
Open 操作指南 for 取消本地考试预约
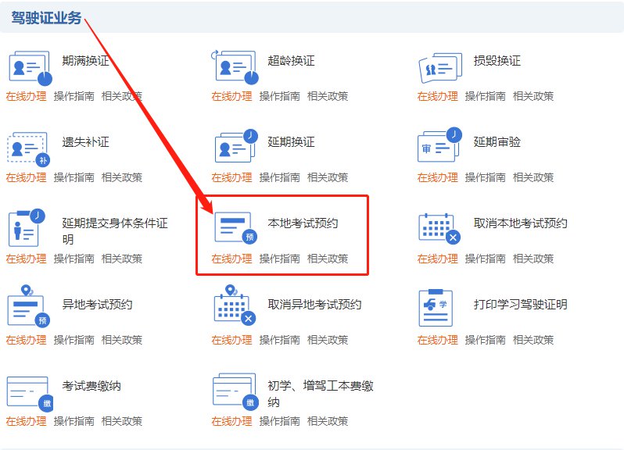pos(486,259)
